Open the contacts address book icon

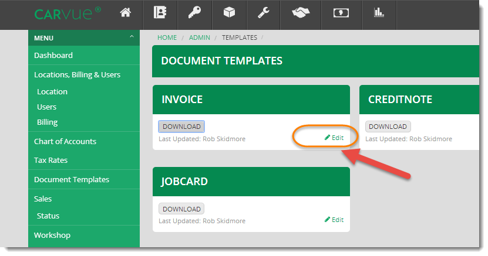tap(160, 13)
